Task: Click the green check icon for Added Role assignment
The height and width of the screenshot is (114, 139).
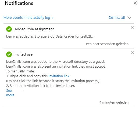Action: (9, 29)
